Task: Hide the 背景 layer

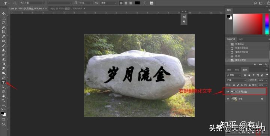Action: (x=228, y=99)
